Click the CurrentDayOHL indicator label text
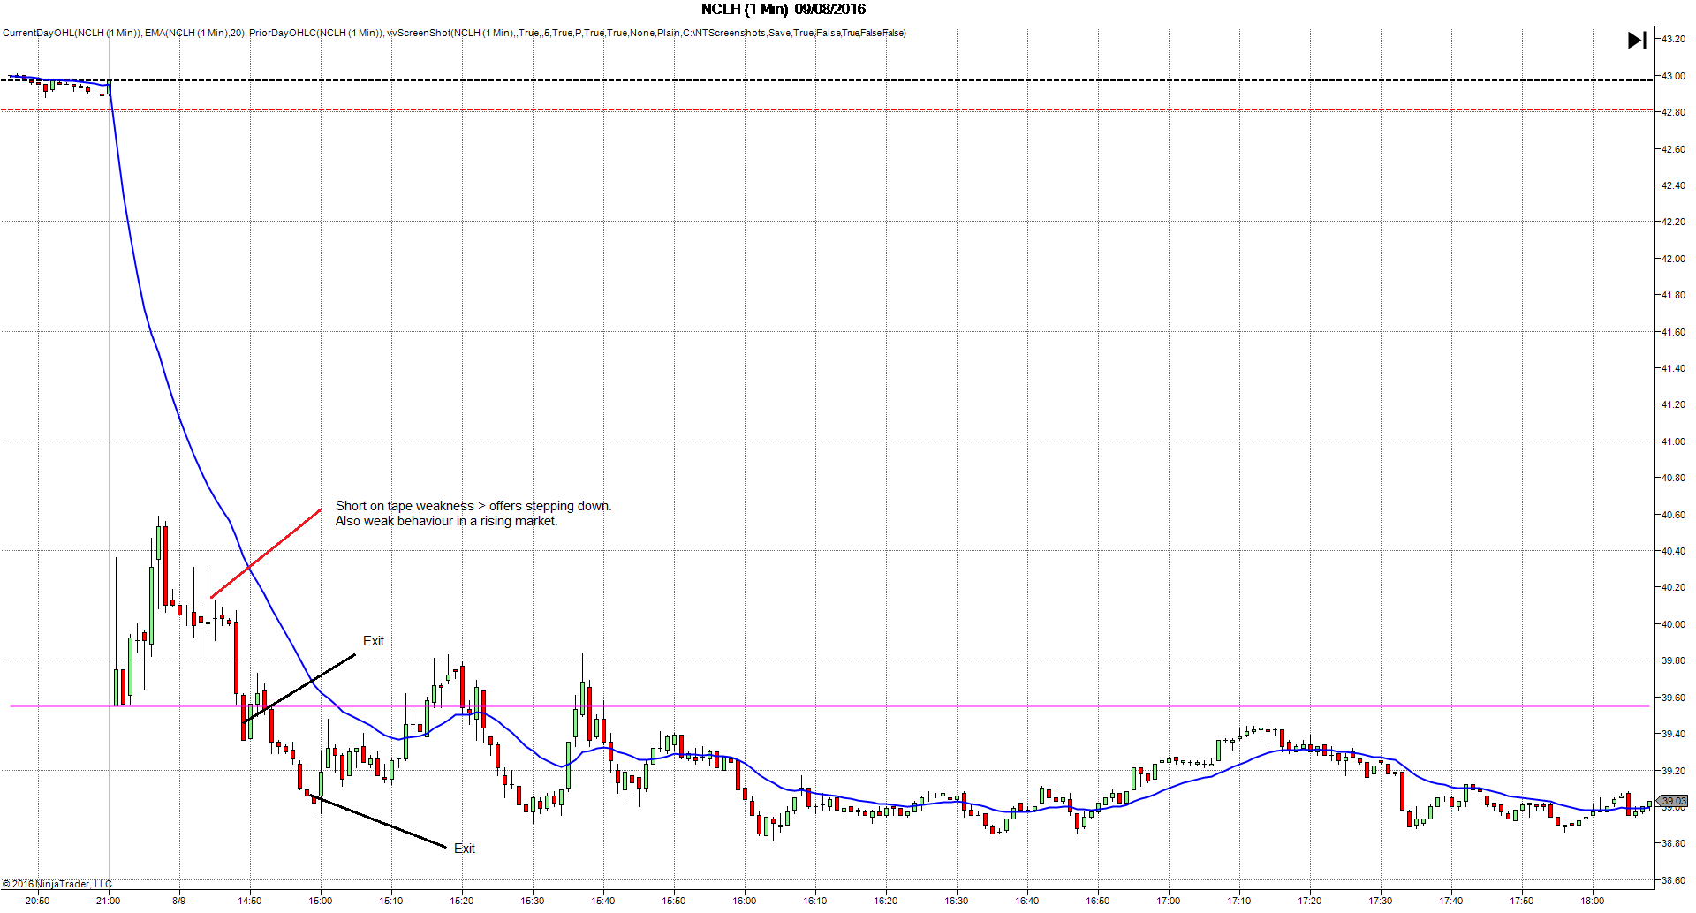Screen dimensions: 1696x913 pyautogui.click(x=72, y=34)
